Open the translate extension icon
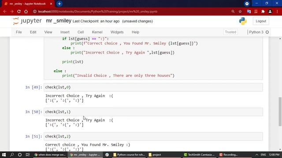 coord(249,11)
